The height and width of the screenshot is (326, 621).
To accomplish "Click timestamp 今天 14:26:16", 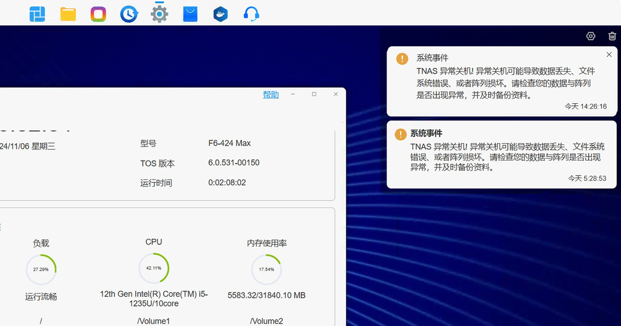I will pos(586,106).
